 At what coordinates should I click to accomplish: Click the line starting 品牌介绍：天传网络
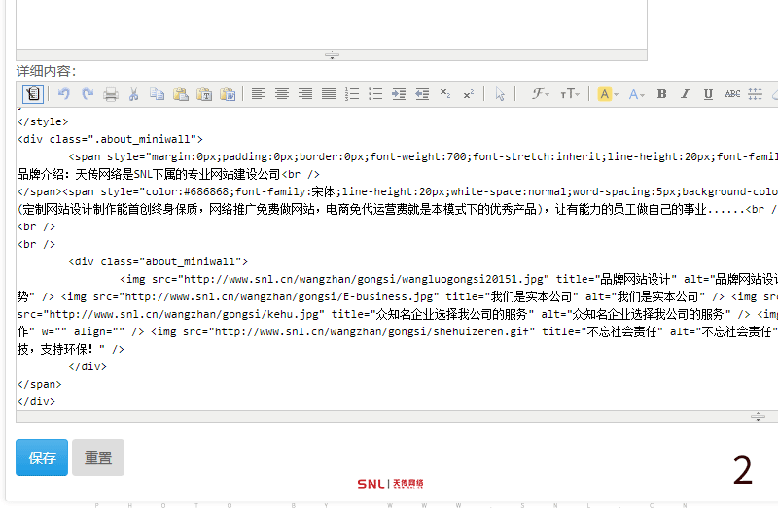[168, 175]
